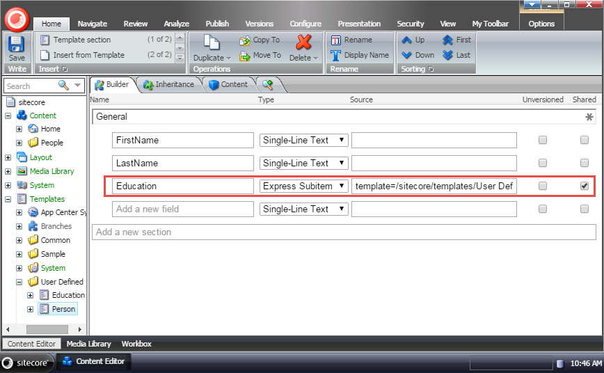This screenshot has width=604, height=373.
Task: Expand the Media Library tree node
Action: [8, 171]
